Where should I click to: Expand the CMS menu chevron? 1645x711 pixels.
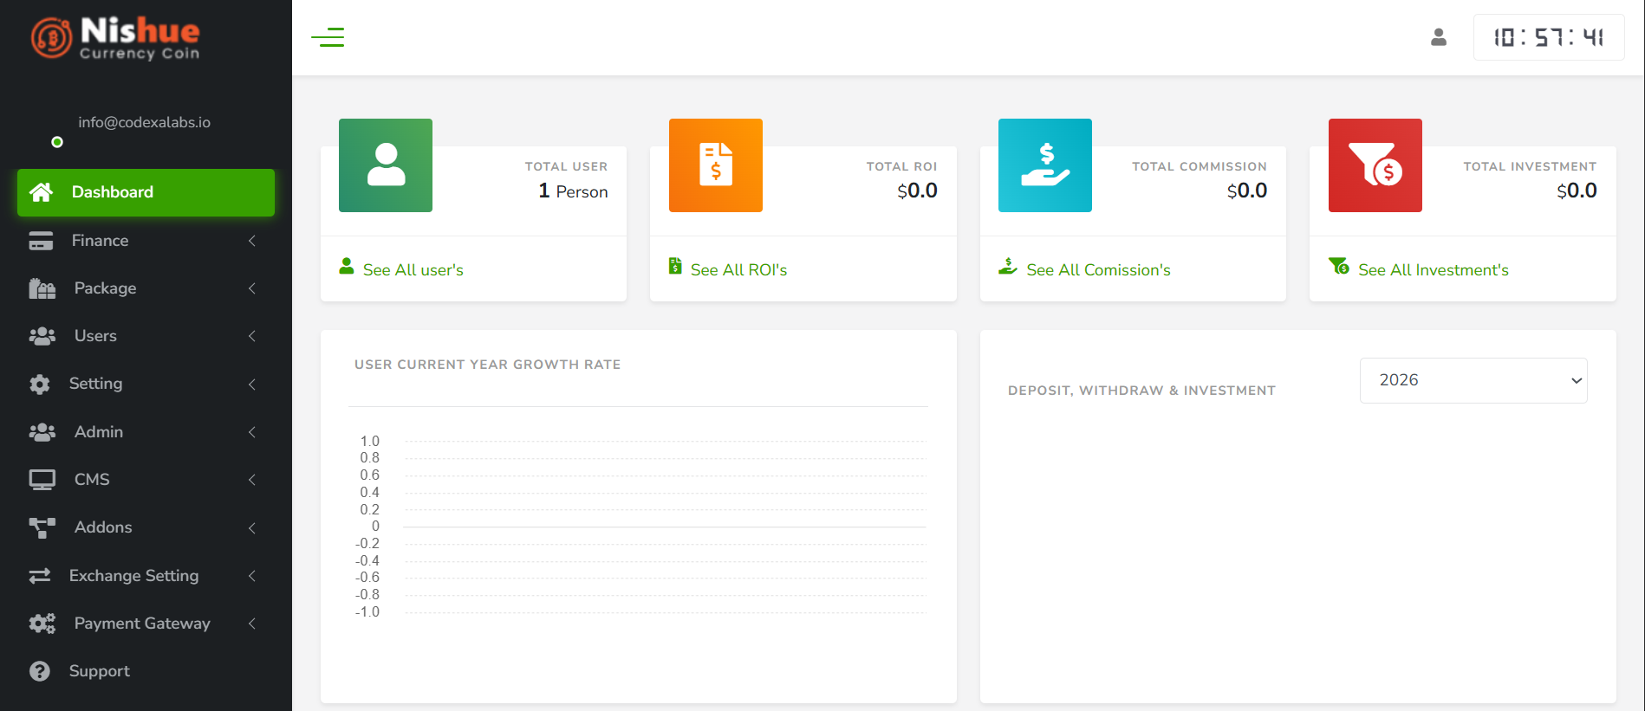pos(252,480)
